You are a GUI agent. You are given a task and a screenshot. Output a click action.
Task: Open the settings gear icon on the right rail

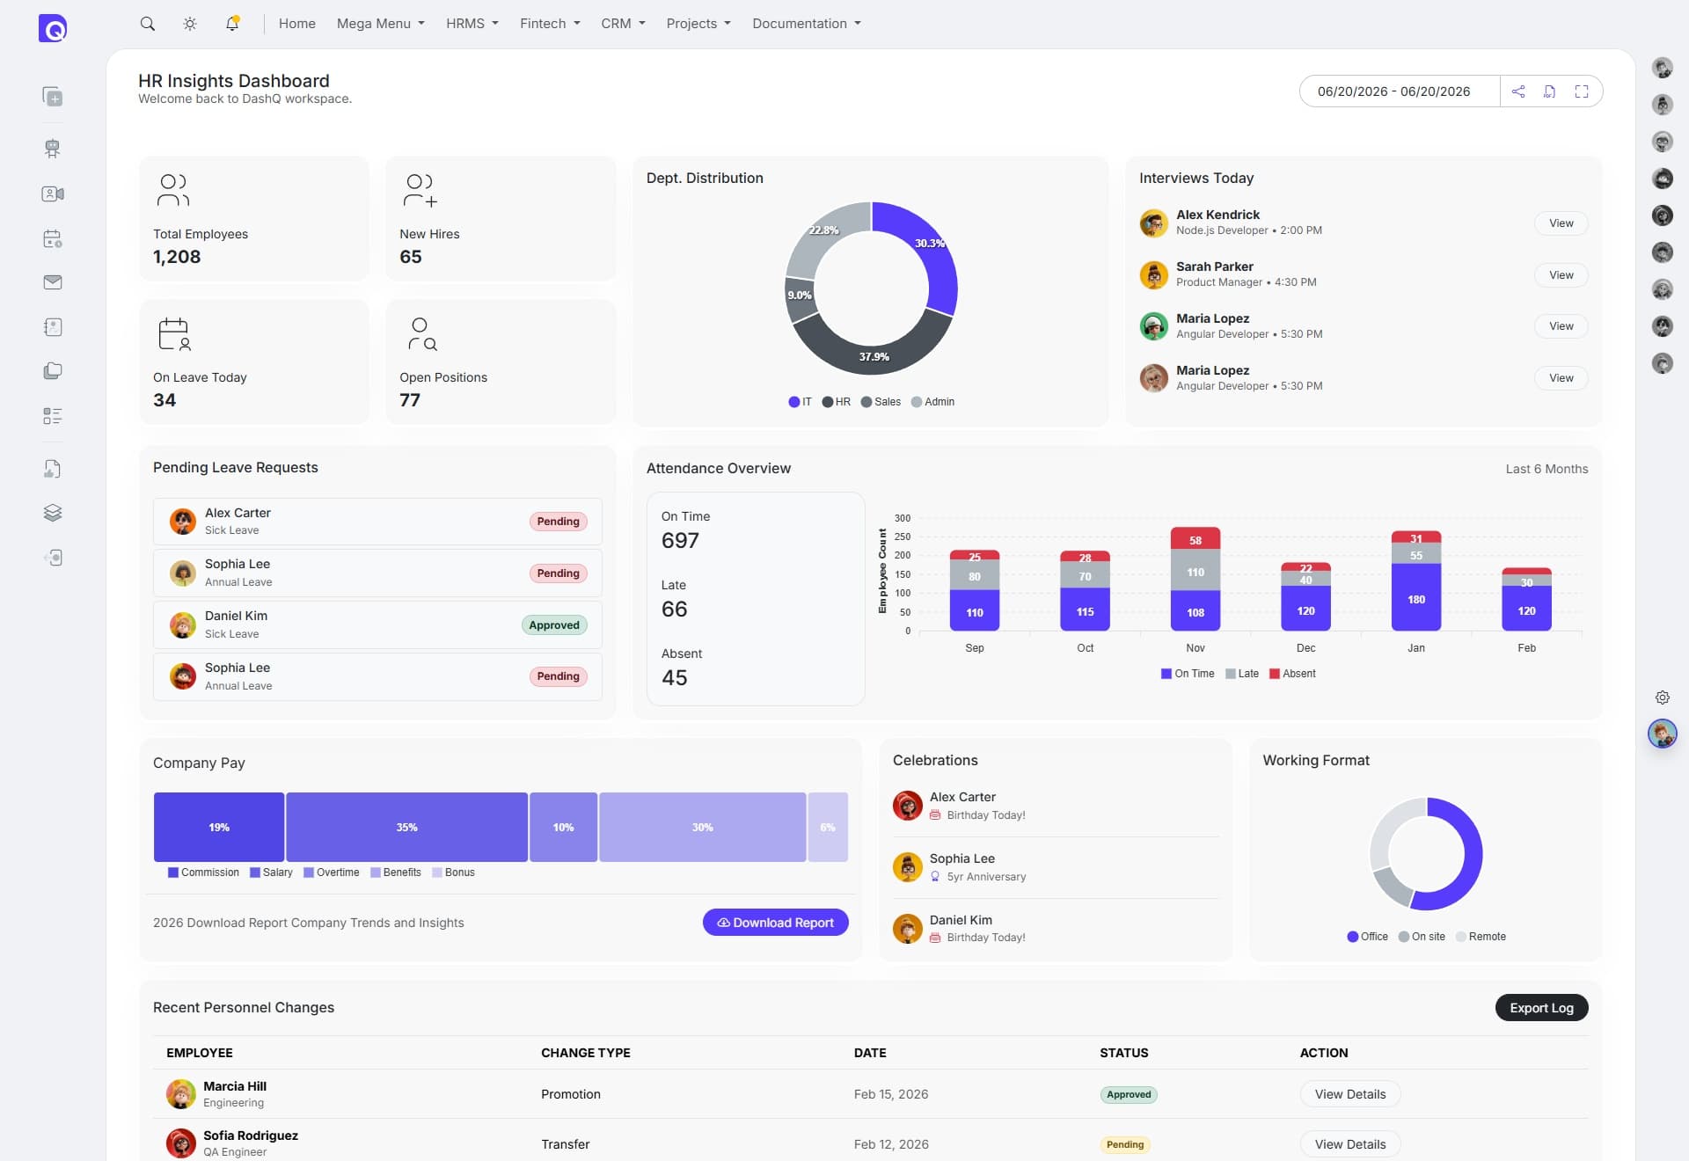[1663, 697]
